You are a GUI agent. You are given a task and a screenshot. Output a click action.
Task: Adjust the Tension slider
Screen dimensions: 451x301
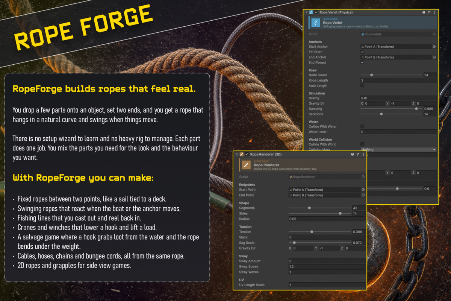(319, 232)
